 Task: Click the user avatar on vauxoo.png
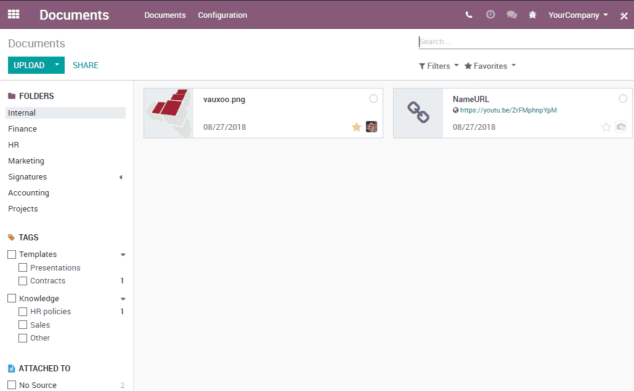pos(372,127)
